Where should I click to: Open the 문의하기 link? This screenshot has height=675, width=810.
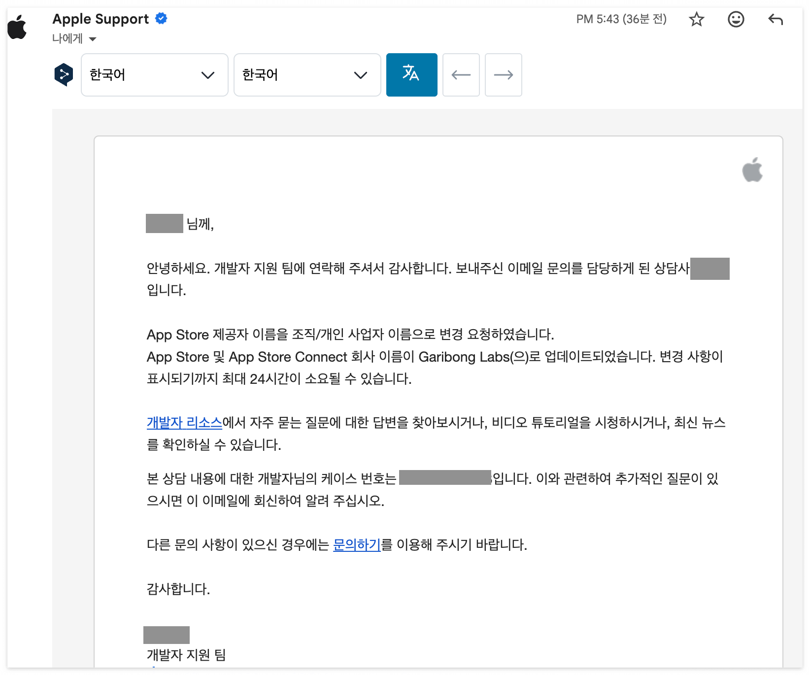[357, 545]
